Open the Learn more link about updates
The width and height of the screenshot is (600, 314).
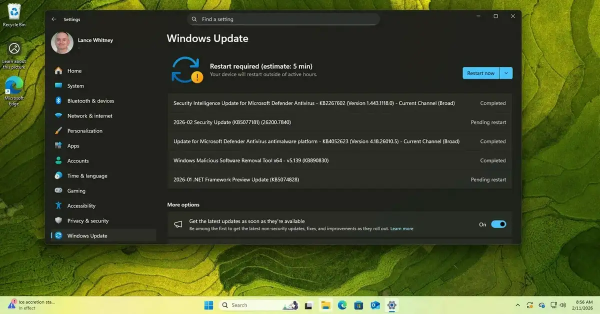[x=401, y=228]
